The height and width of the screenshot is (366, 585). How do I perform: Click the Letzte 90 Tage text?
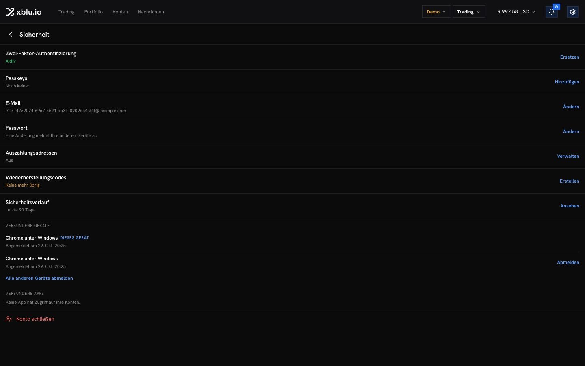pos(20,210)
